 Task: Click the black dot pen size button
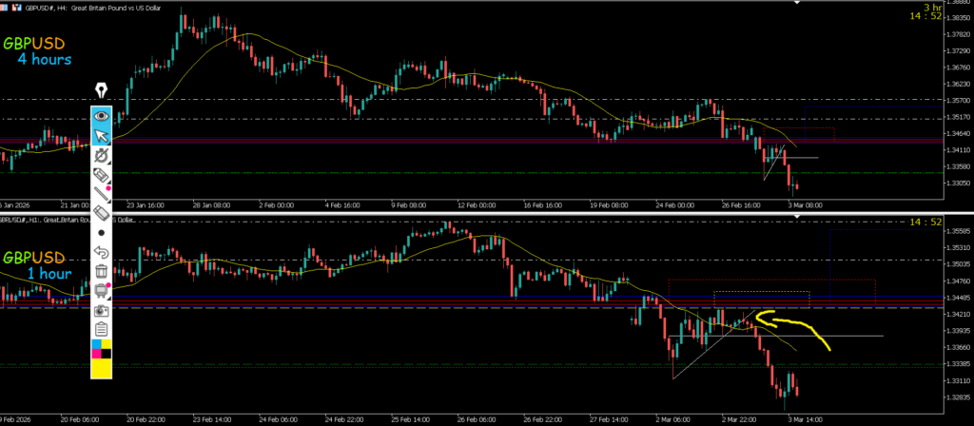click(102, 232)
